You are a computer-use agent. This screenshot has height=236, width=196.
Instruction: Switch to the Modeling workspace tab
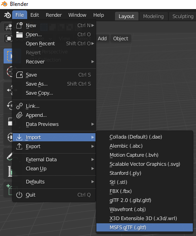pos(153,16)
